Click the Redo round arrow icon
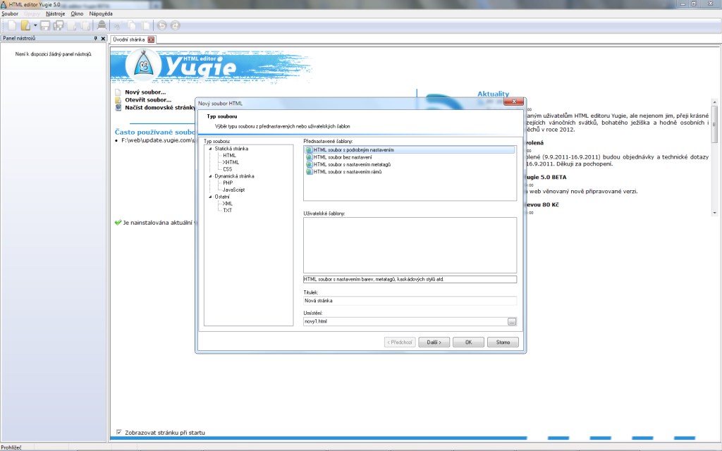Viewport: 722px width, 451px height. 175,26
